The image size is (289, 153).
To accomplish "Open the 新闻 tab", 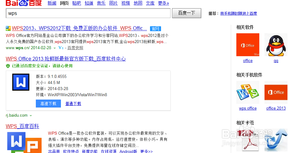I will pyautogui.click(x=52, y=3).
